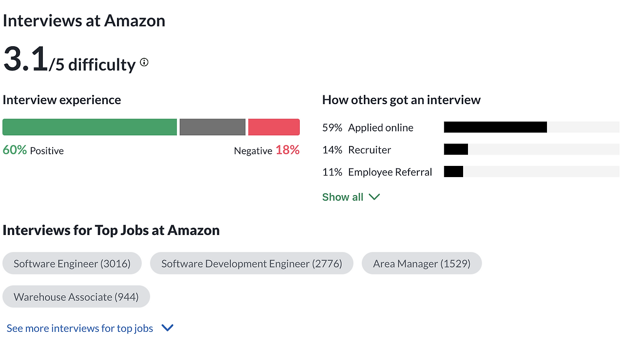624x343 pixels.
Task: Choose the Warehouse Associate (944) chip
Action: (76, 297)
